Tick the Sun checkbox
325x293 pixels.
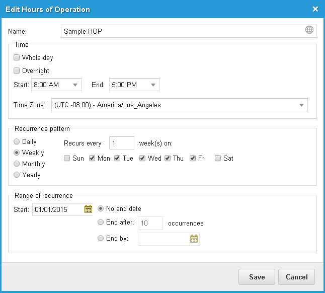tap(67, 158)
